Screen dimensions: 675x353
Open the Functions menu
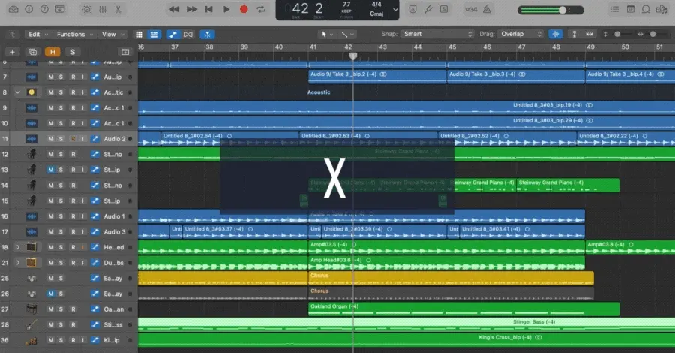(75, 34)
